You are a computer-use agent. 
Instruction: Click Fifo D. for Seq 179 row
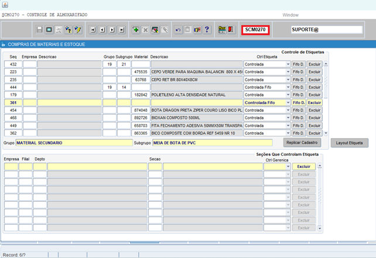click(299, 95)
